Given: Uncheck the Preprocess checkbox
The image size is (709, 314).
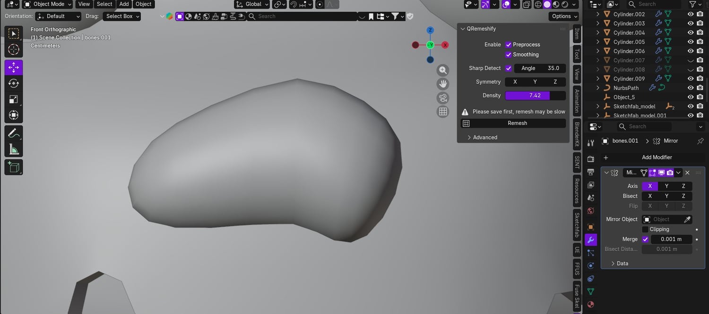Looking at the screenshot, I should [509, 45].
